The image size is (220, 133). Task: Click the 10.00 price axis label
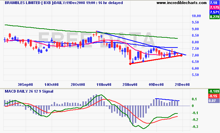coord(196,16)
